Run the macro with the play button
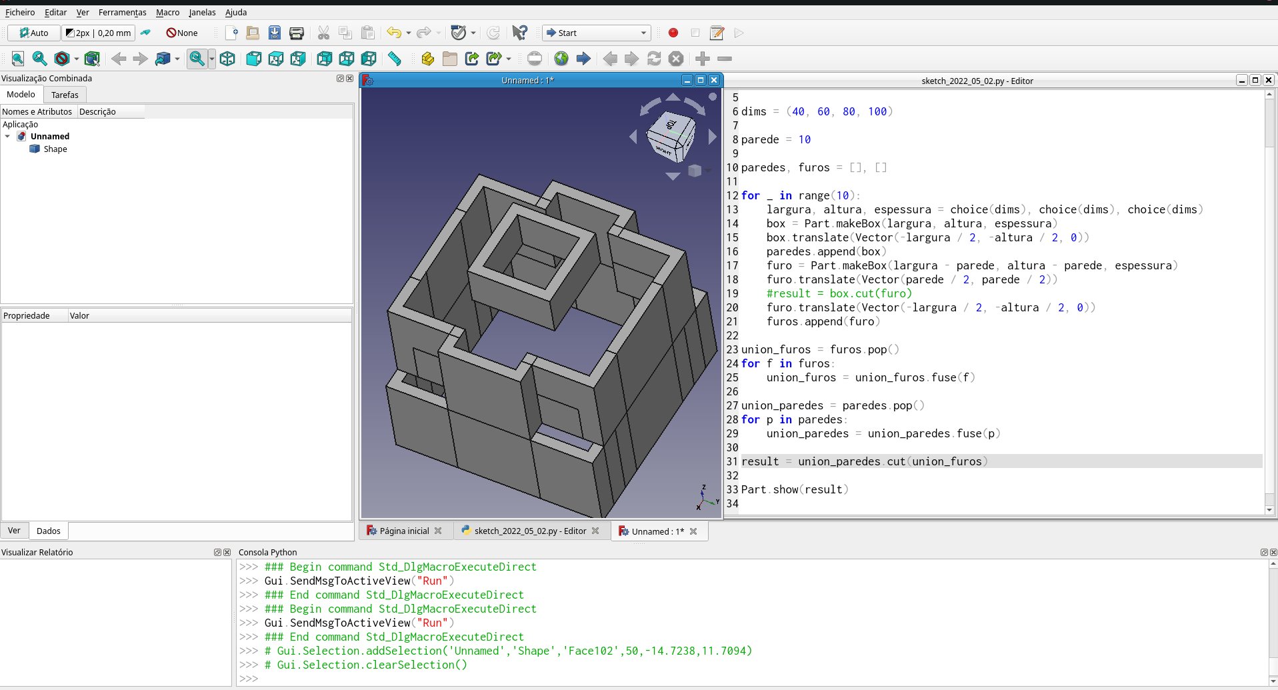1278x690 pixels. 738,33
